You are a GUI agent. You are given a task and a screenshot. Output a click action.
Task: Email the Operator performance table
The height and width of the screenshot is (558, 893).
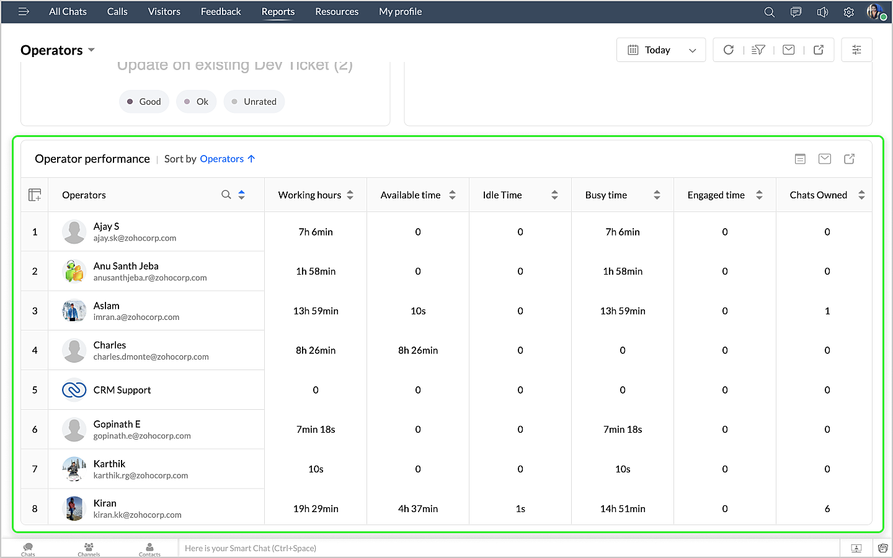[x=824, y=159]
